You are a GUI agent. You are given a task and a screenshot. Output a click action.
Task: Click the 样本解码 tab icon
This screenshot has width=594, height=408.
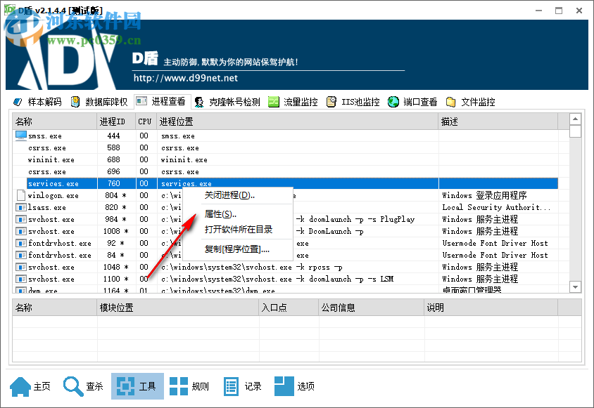click(x=18, y=102)
